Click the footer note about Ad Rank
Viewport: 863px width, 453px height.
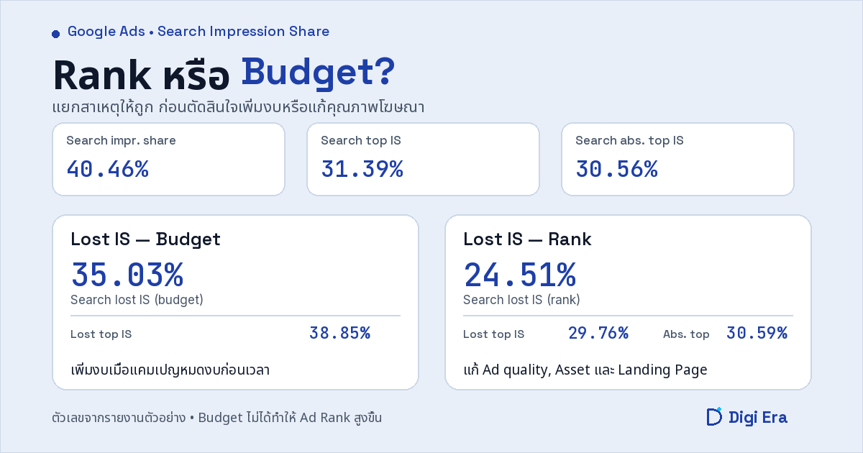tap(217, 418)
